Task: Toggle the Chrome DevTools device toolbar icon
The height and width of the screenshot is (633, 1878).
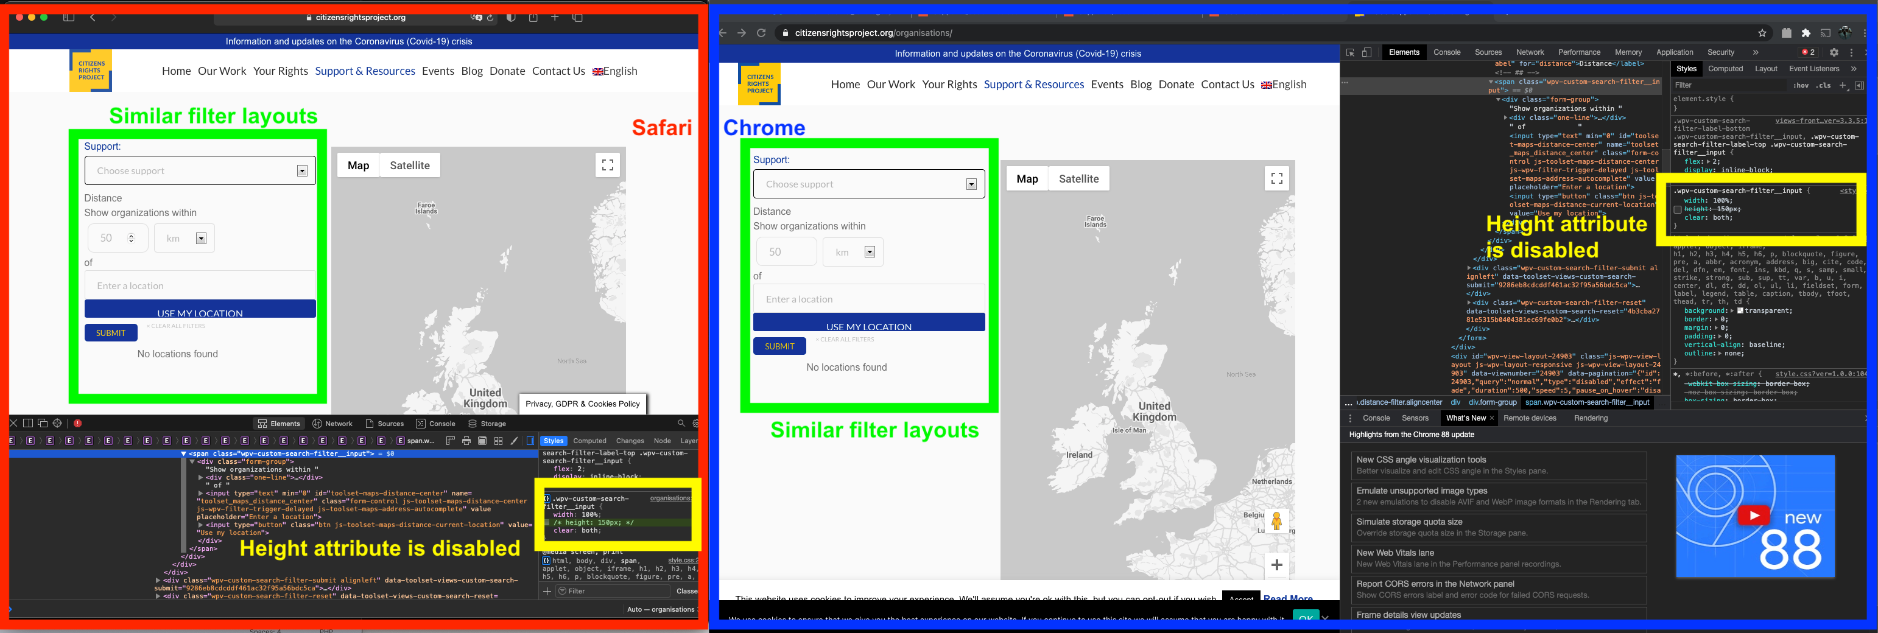Action: tap(1367, 52)
